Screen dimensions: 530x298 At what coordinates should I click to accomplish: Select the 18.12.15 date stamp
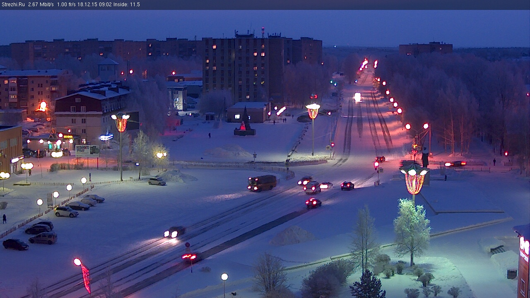[x=87, y=5]
